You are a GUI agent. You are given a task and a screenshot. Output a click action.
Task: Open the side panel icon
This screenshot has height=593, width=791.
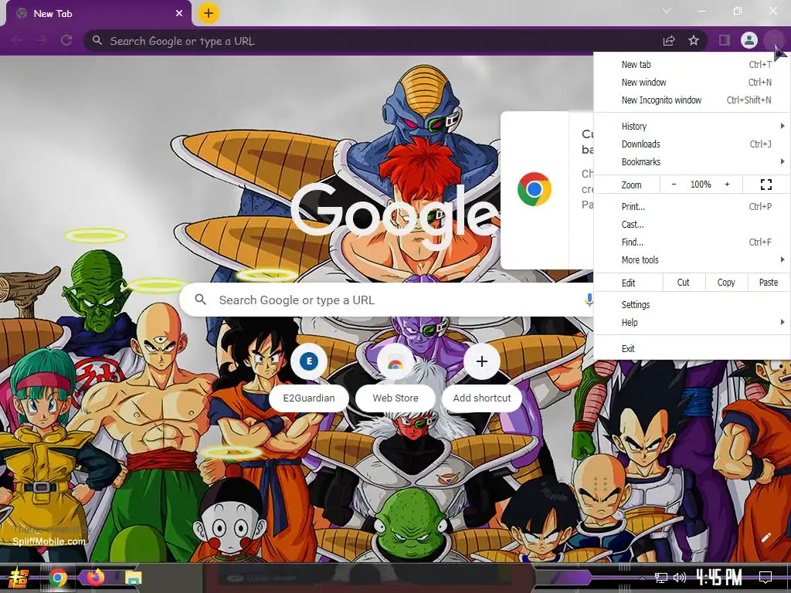coord(725,40)
